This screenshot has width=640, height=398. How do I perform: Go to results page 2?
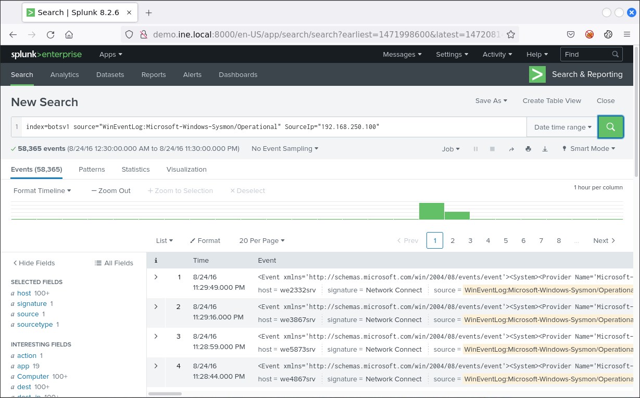tap(453, 240)
